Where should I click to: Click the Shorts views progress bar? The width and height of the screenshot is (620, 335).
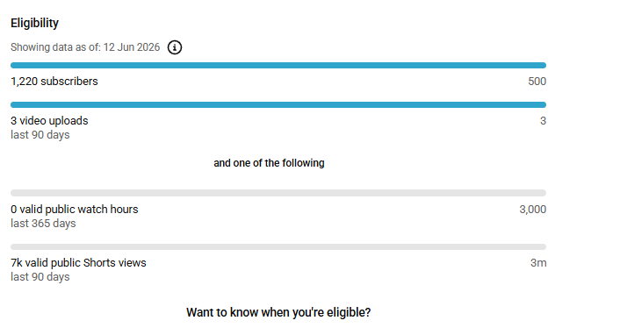point(278,247)
